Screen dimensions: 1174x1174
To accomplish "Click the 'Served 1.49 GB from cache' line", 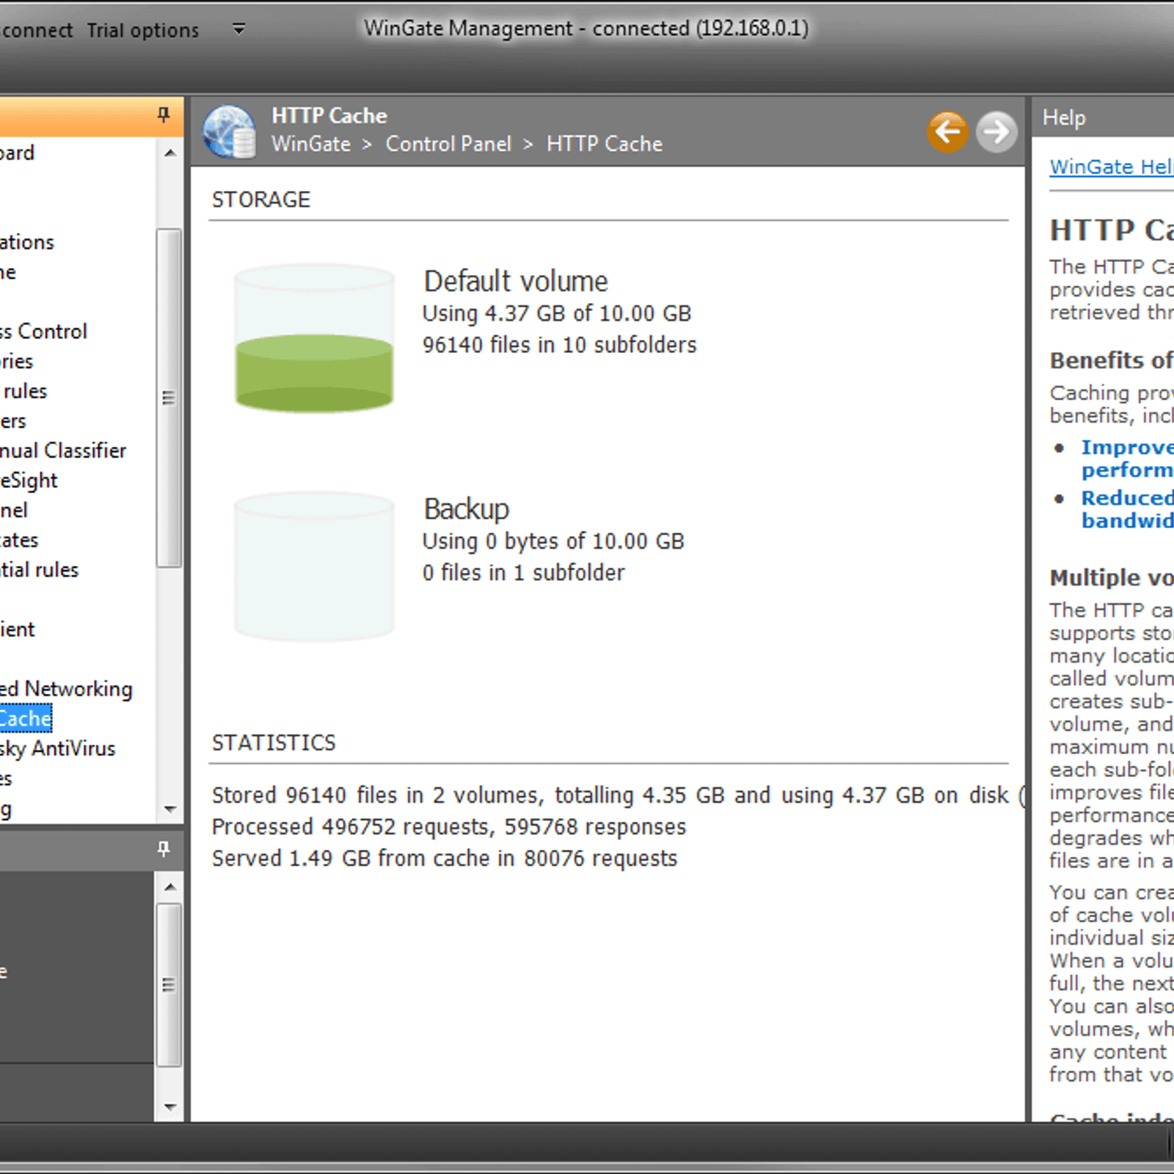I will click(445, 858).
